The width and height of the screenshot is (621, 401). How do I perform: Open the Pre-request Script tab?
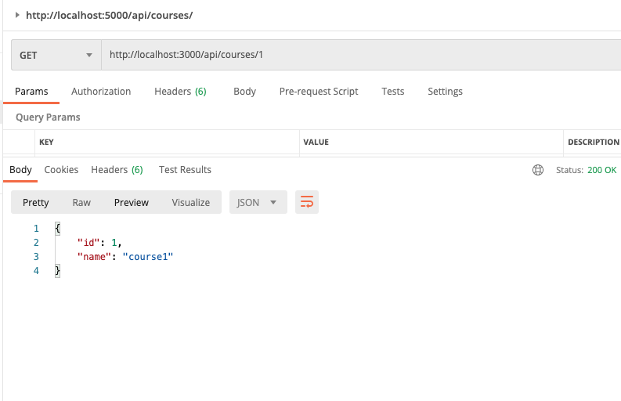click(x=319, y=92)
